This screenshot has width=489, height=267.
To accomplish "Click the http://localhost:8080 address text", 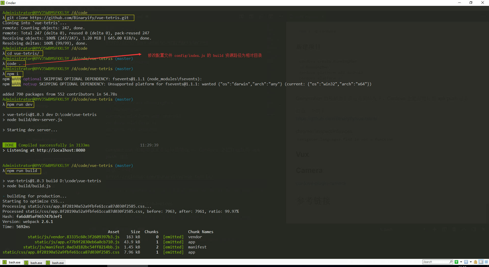I will point(61,150).
